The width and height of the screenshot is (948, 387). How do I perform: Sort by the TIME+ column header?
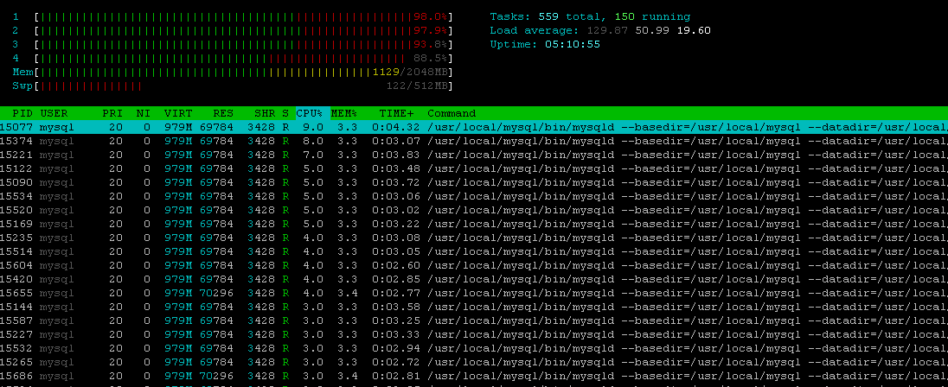[x=397, y=113]
